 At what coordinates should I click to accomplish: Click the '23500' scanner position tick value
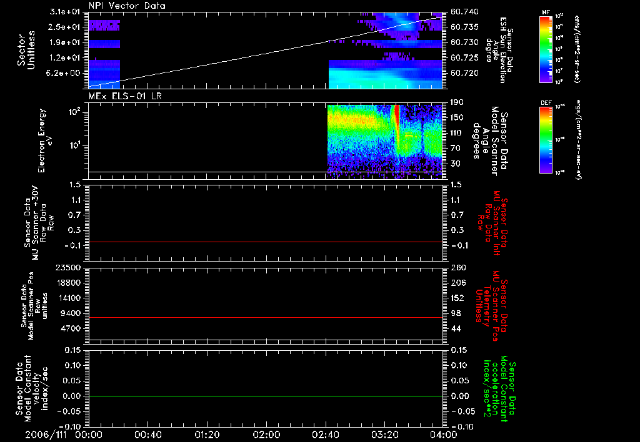[x=67, y=267]
